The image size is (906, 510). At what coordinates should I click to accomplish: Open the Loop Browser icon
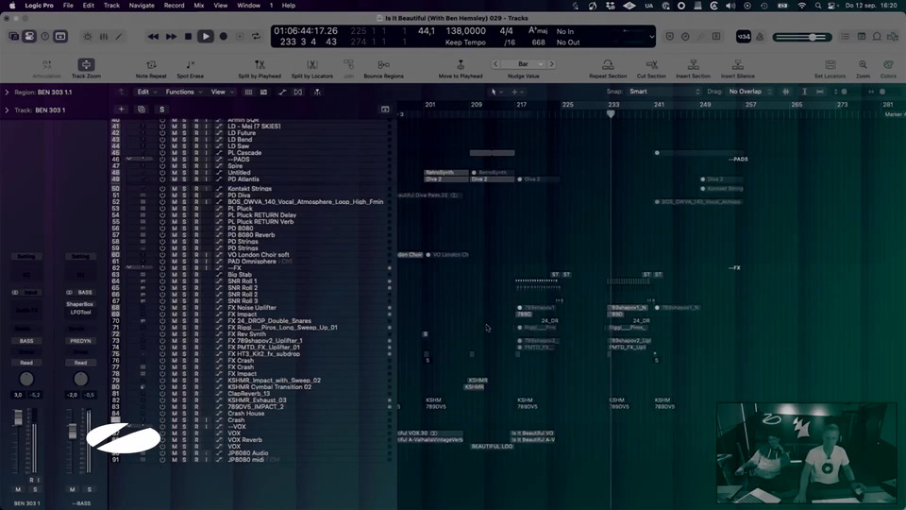click(877, 37)
